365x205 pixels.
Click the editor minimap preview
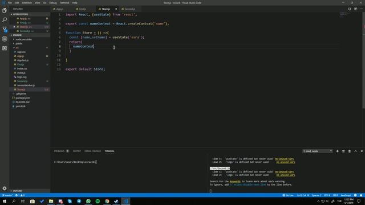point(344,14)
